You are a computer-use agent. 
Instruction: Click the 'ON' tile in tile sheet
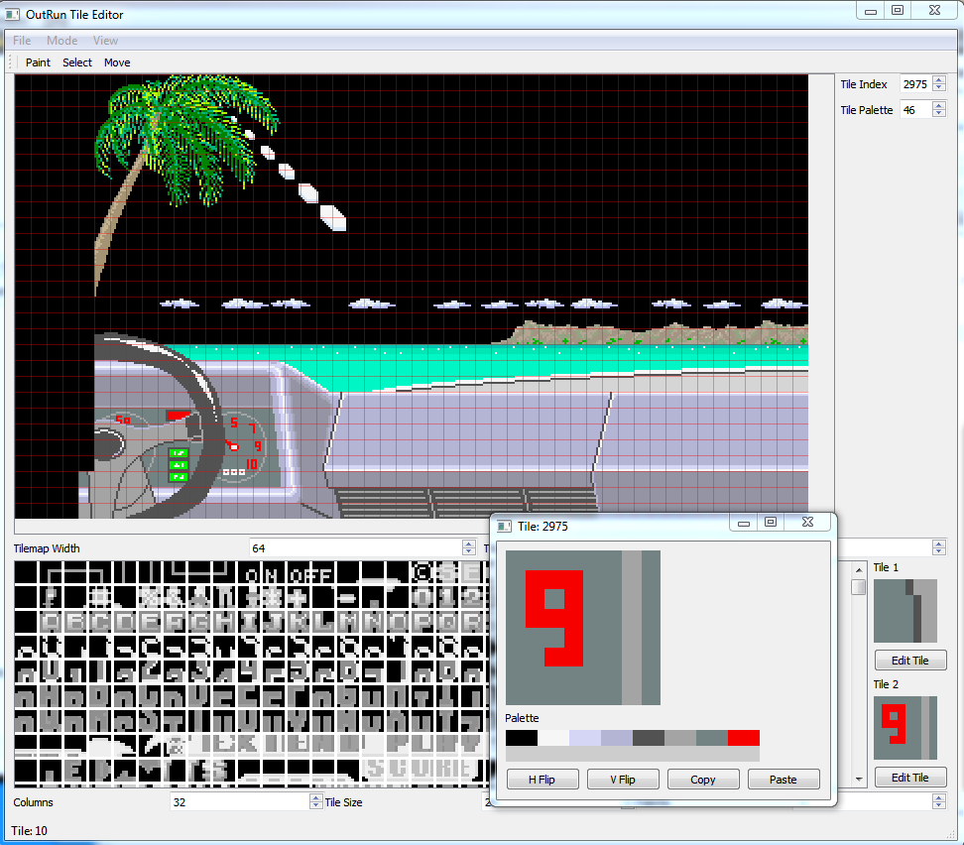(262, 575)
